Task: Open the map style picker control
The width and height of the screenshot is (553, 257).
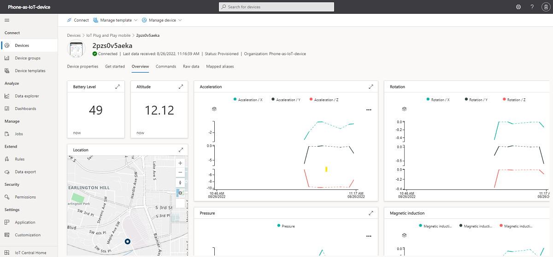Action: (180, 193)
